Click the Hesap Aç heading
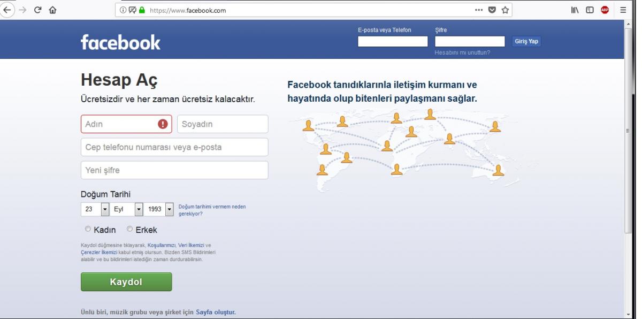The width and height of the screenshot is (642, 319). click(119, 81)
